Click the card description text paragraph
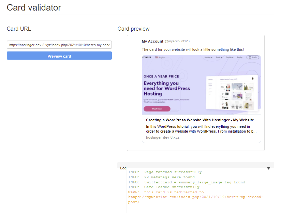The image size is (281, 213). tap(201, 129)
